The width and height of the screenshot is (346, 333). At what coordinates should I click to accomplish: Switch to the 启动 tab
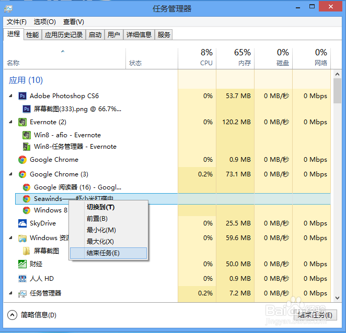pos(95,34)
